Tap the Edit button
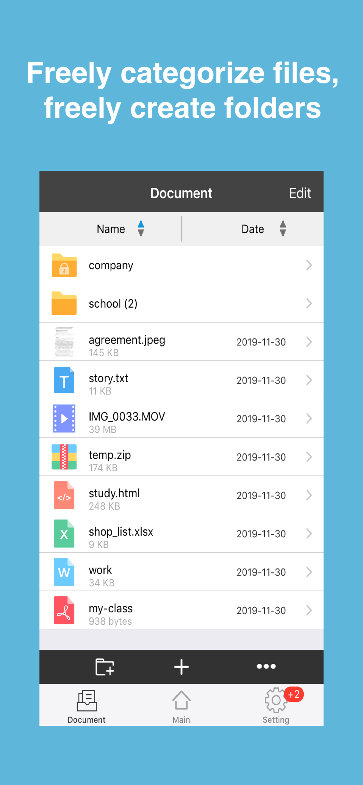This screenshot has height=785, width=363. [300, 193]
